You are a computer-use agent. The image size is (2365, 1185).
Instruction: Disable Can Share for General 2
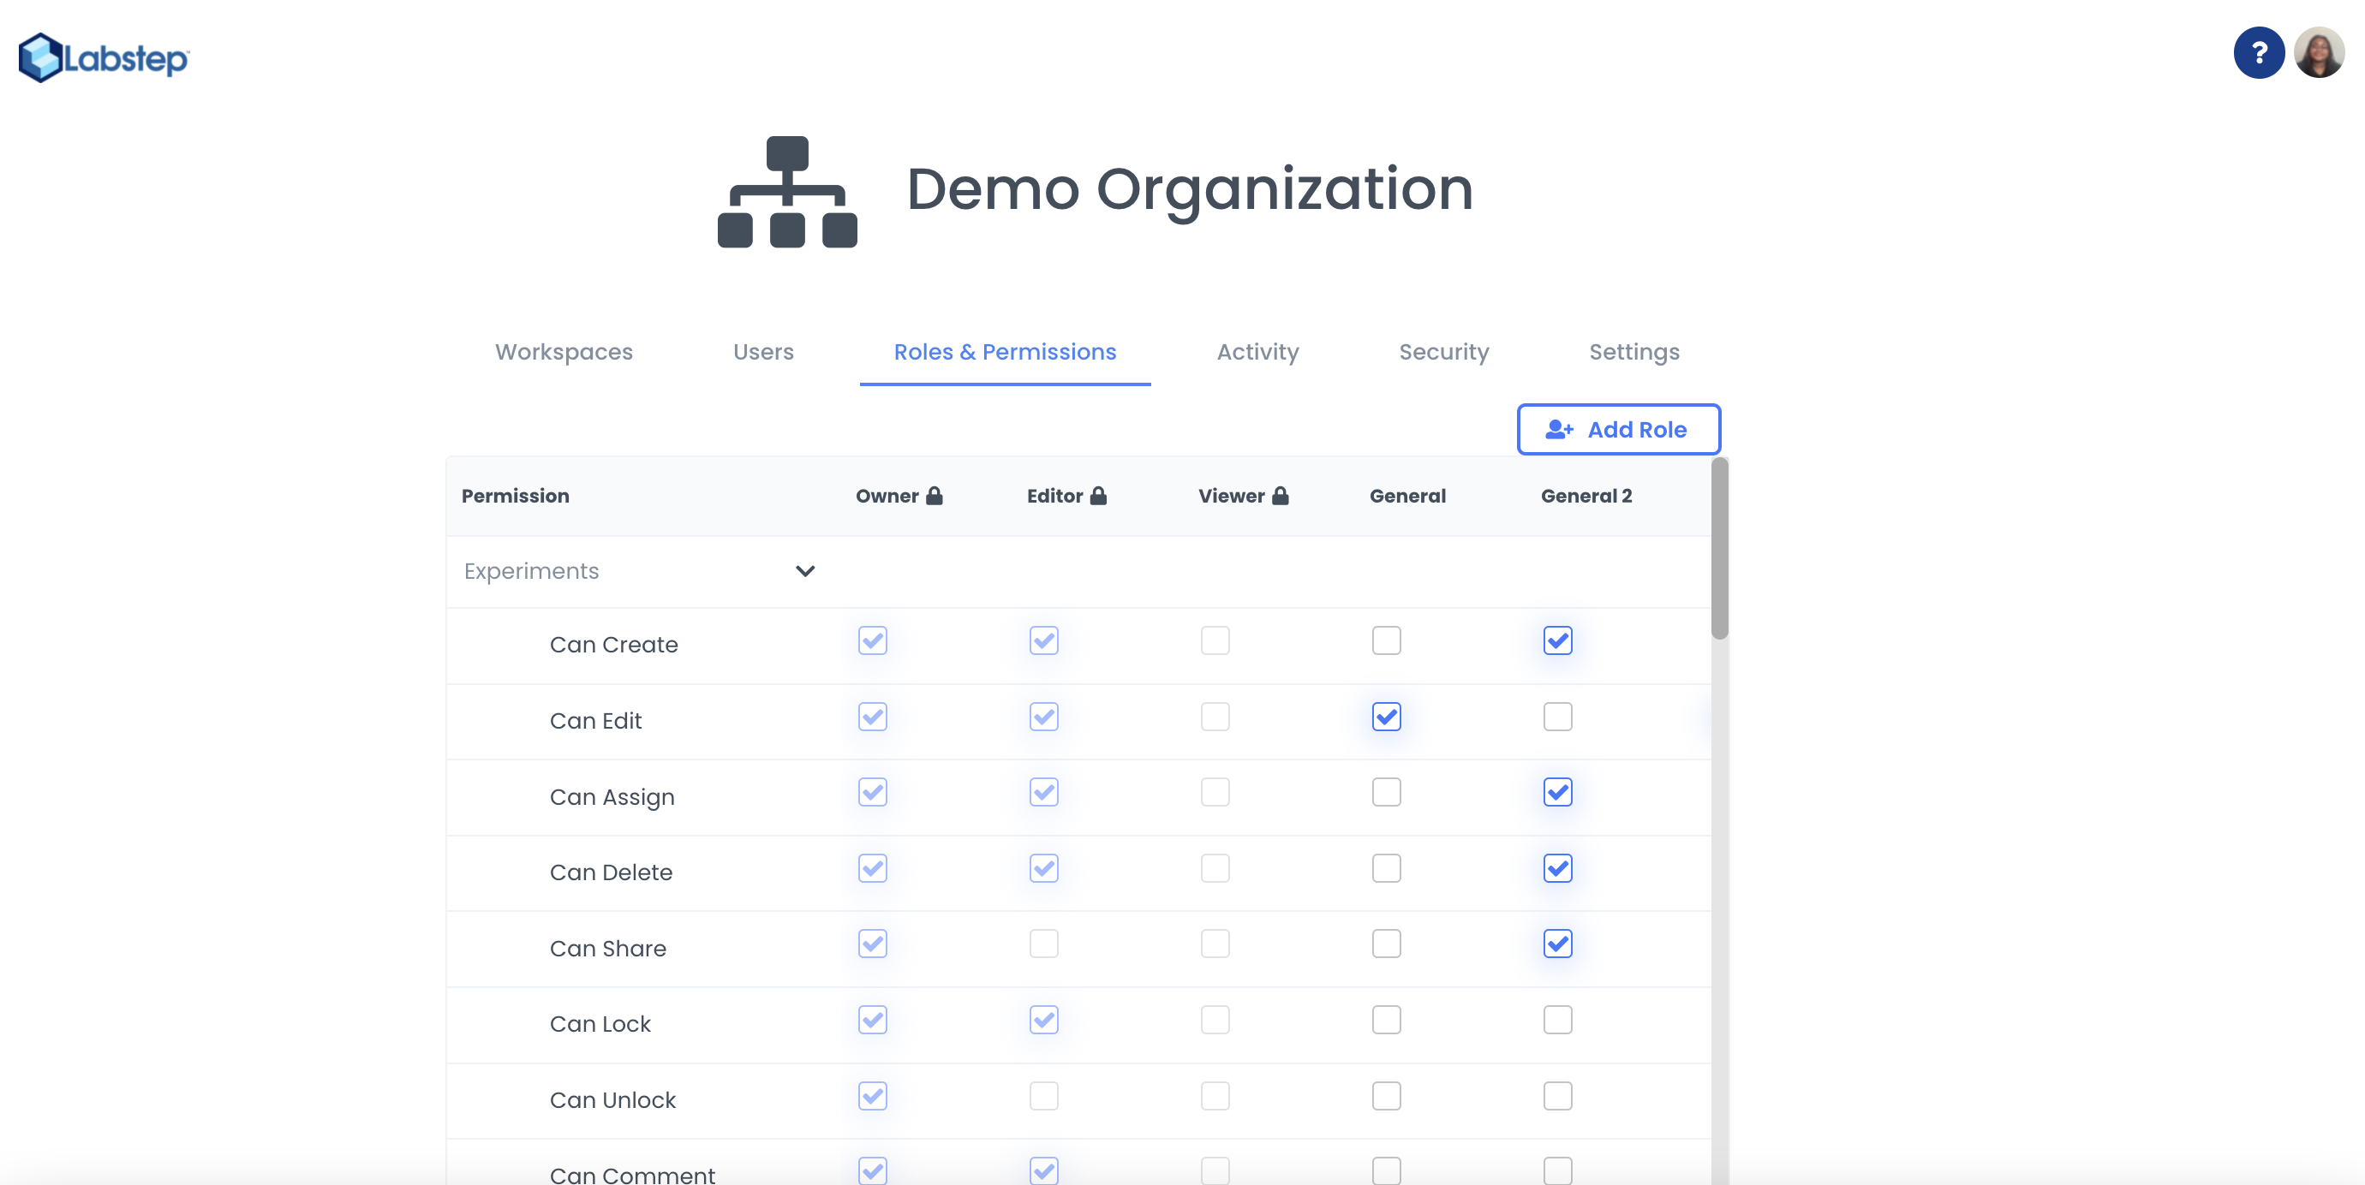(1557, 944)
